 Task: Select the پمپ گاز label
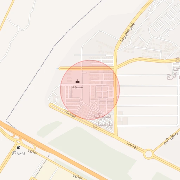[18, 153]
